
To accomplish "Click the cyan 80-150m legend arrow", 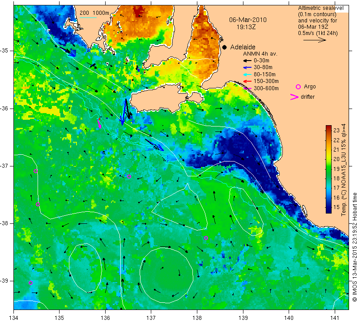I will click(247, 74).
